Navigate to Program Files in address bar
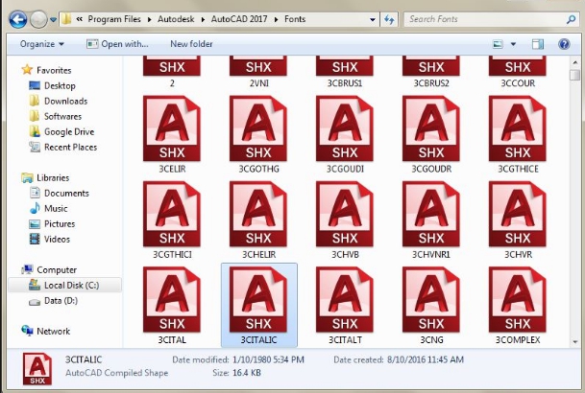Screen dimensions: 585x393 [x=114, y=19]
